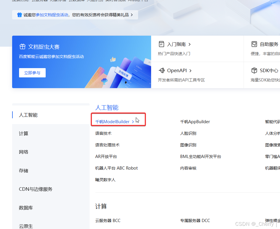Click the 文档捉虫大赛 banner title
280x229 pixels.
(x=44, y=47)
